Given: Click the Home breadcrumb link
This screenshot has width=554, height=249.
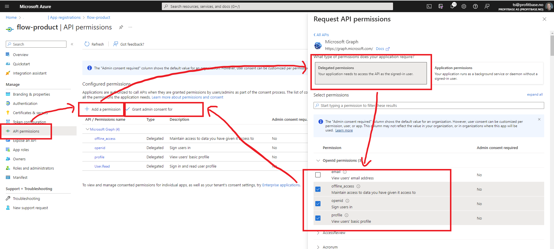Looking at the screenshot, I should point(11,17).
